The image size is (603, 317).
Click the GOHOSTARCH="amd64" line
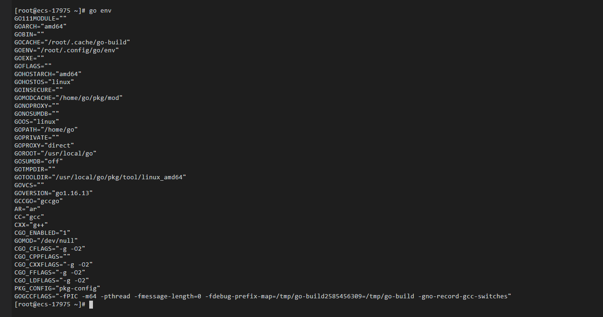pos(48,74)
